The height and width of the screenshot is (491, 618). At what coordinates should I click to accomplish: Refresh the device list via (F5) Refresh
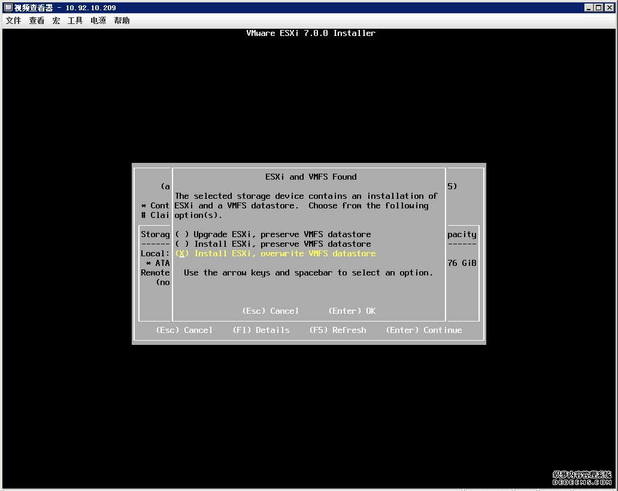[x=338, y=330]
